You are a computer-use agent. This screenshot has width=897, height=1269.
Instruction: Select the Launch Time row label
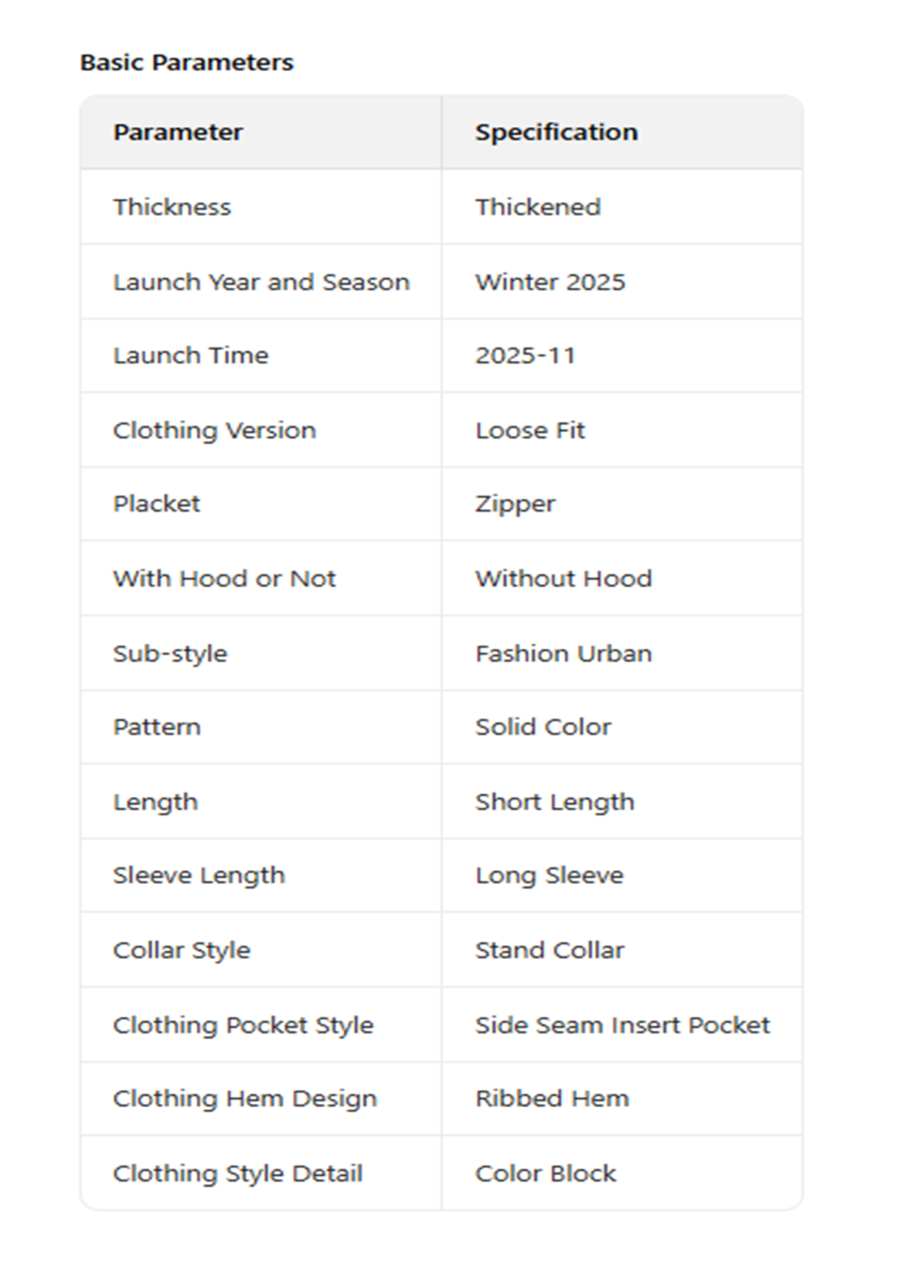[191, 355]
